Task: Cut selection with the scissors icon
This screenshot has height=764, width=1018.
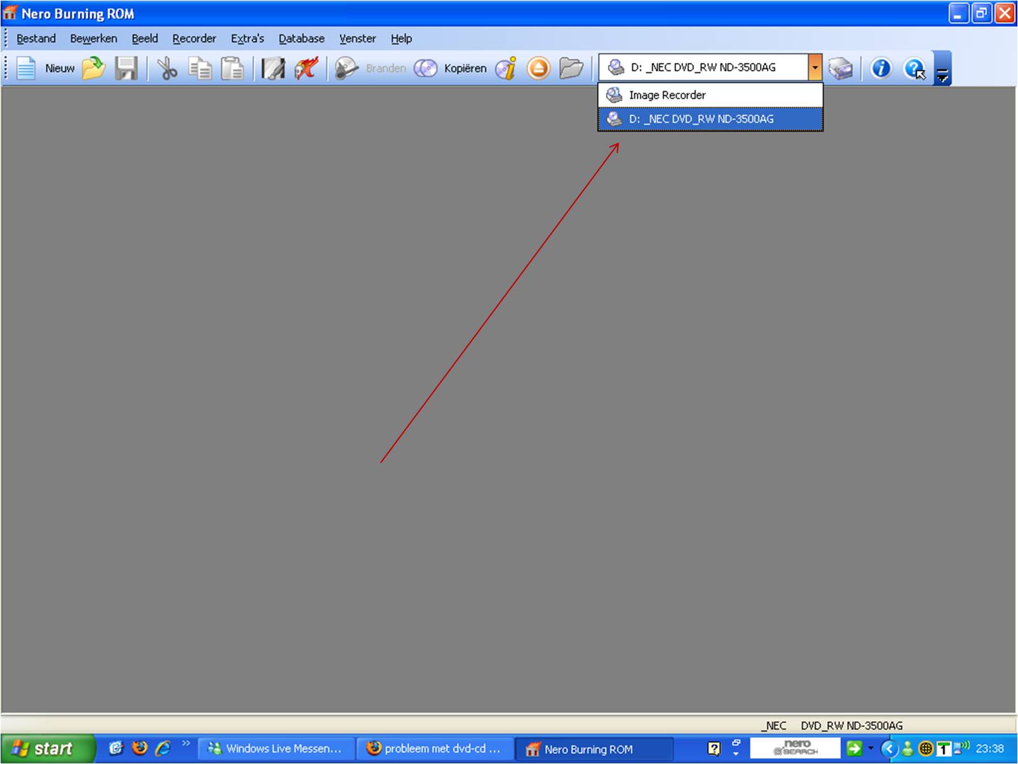Action: [x=167, y=68]
